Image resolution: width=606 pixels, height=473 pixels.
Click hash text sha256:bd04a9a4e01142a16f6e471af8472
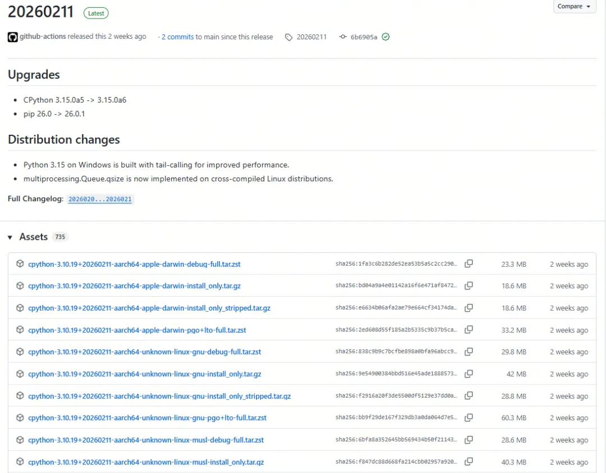click(x=396, y=286)
